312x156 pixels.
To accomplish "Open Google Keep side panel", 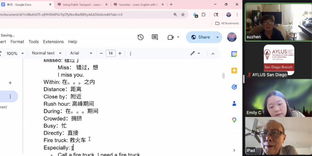I will [234, 70].
